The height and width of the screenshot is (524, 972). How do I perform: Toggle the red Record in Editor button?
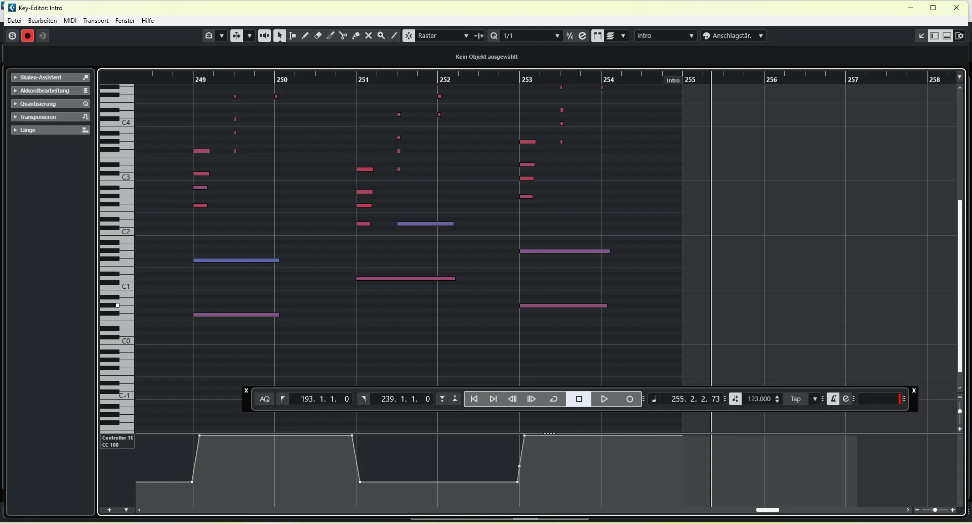tap(28, 36)
